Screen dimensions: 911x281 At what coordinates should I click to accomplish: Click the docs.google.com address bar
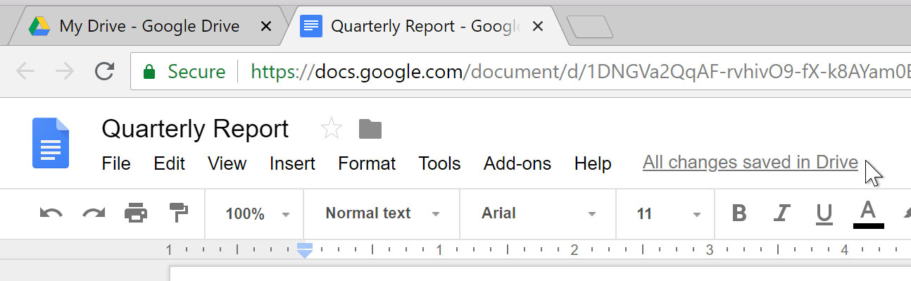tap(521, 71)
